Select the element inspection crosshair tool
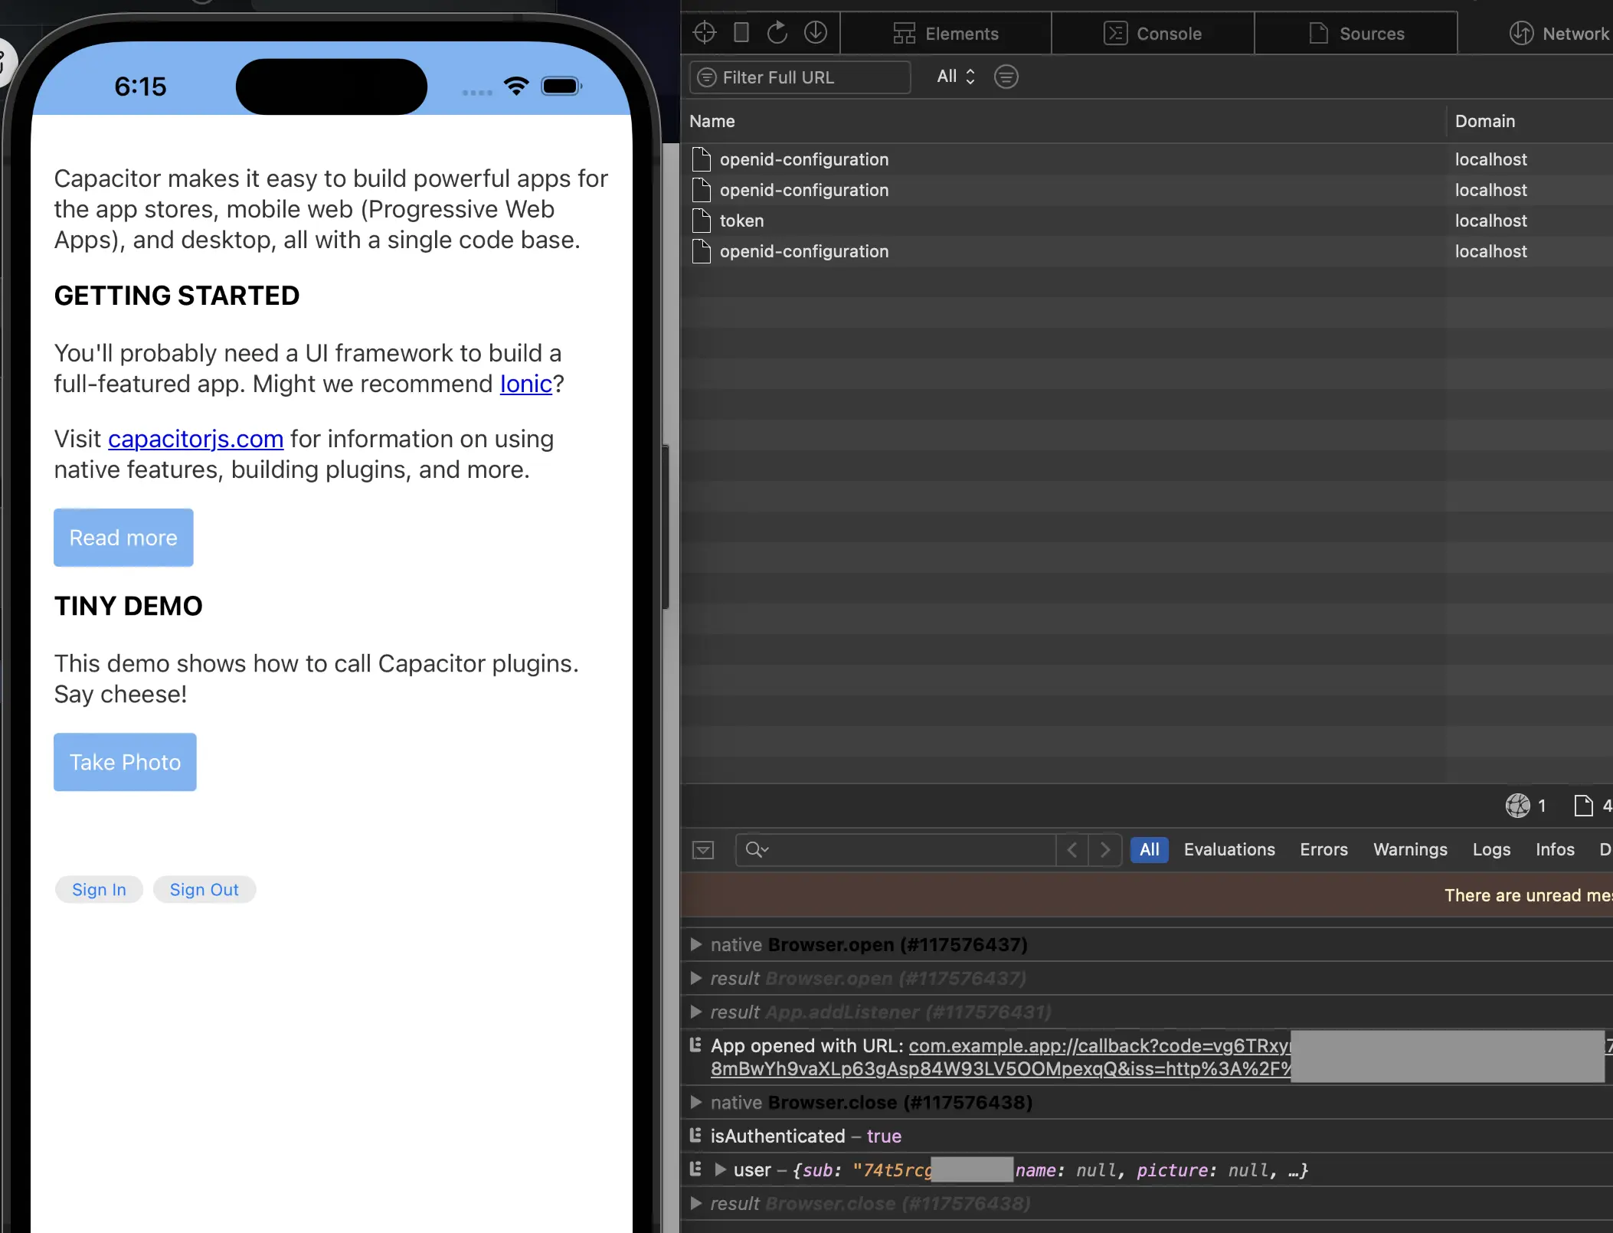The height and width of the screenshot is (1233, 1613). point(703,32)
